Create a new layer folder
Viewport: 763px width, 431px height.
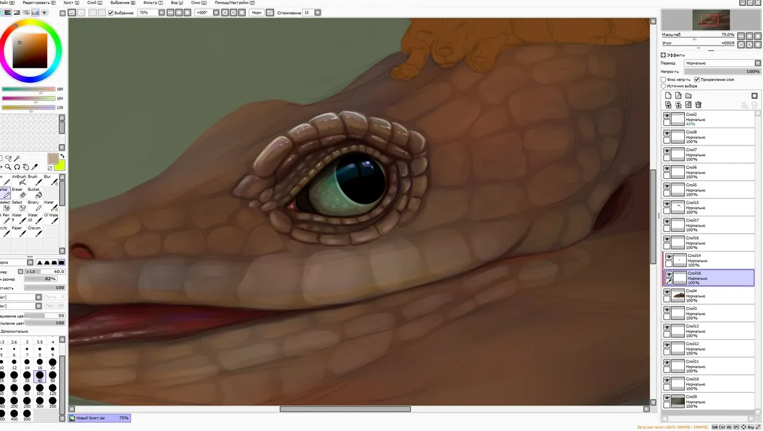point(688,95)
